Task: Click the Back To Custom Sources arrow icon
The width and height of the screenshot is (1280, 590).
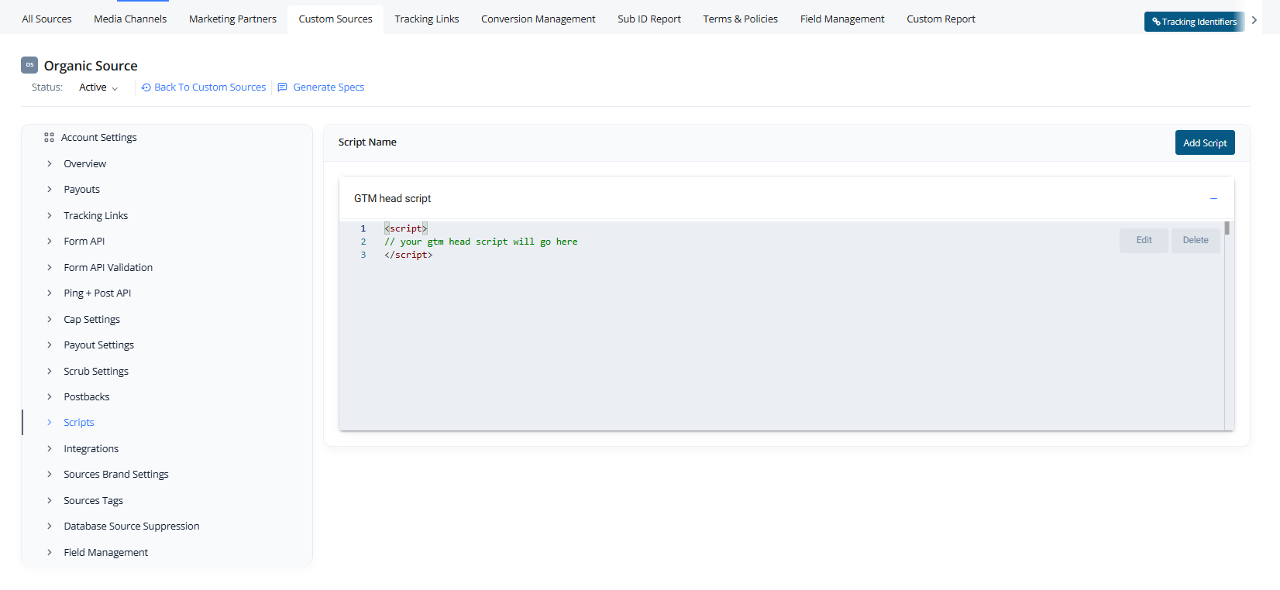Action: click(x=146, y=87)
